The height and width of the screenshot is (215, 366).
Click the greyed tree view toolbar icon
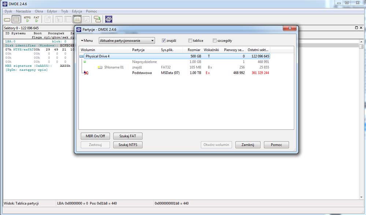pos(59,19)
